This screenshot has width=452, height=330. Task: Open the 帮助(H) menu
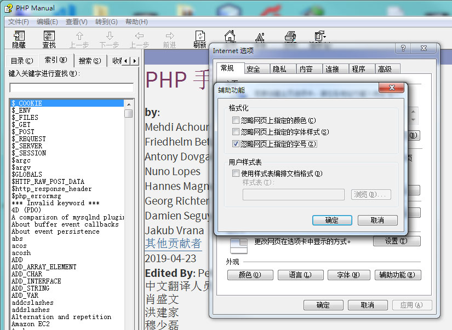[x=136, y=22]
